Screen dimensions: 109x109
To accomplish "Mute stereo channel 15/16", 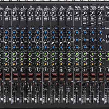I will click(x=78, y=75).
